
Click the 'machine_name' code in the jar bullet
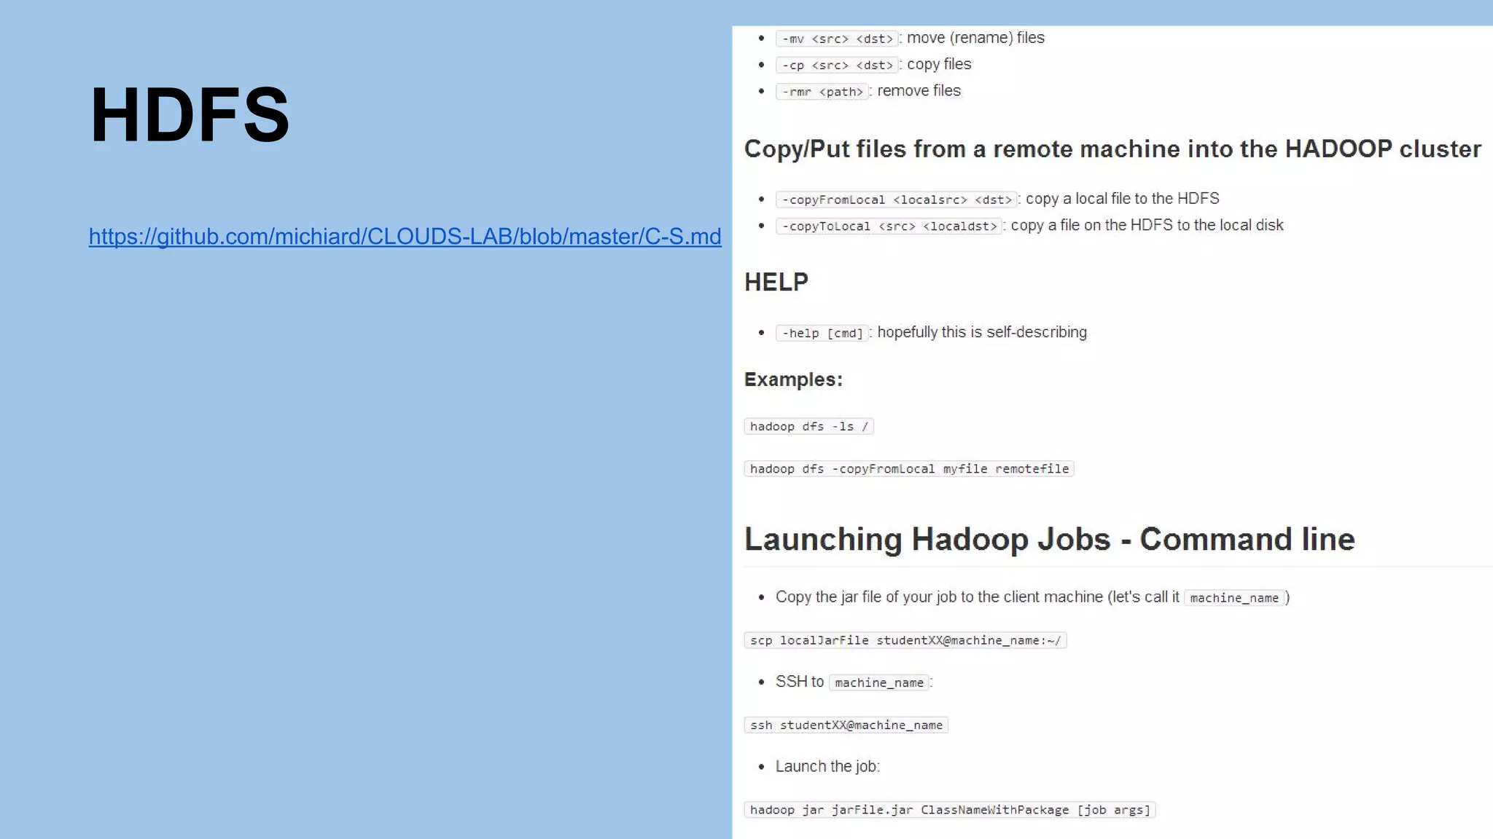pos(1234,598)
